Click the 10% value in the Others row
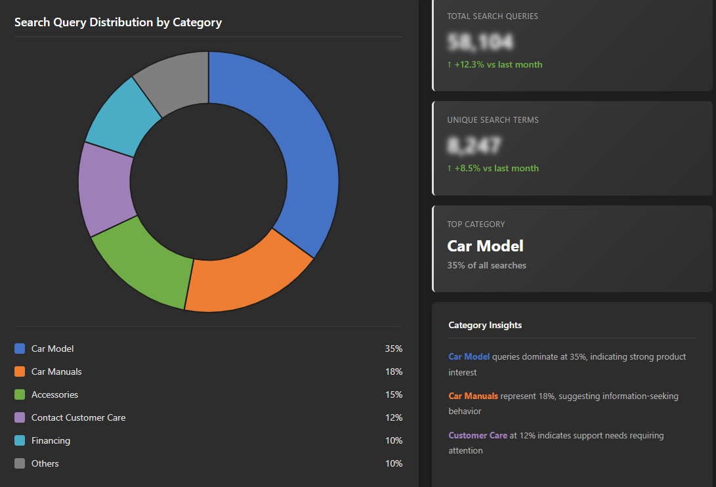This screenshot has width=716, height=487. coord(394,463)
